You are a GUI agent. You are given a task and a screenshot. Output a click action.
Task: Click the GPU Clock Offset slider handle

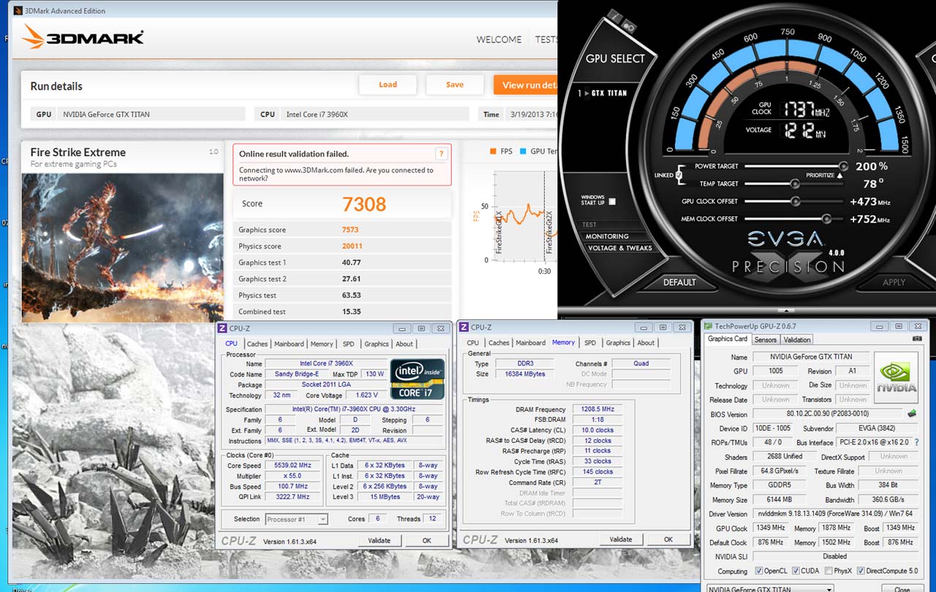pyautogui.click(x=795, y=202)
